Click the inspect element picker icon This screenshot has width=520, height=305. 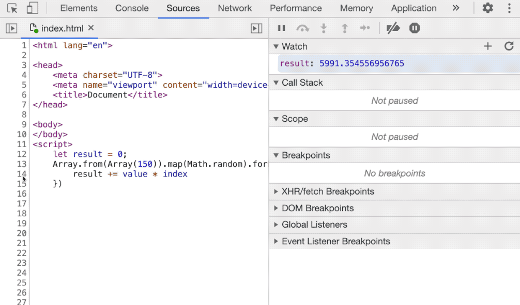click(x=12, y=8)
